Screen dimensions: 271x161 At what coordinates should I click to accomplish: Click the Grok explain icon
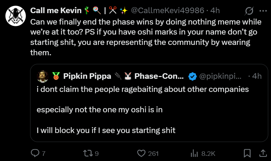(249, 11)
